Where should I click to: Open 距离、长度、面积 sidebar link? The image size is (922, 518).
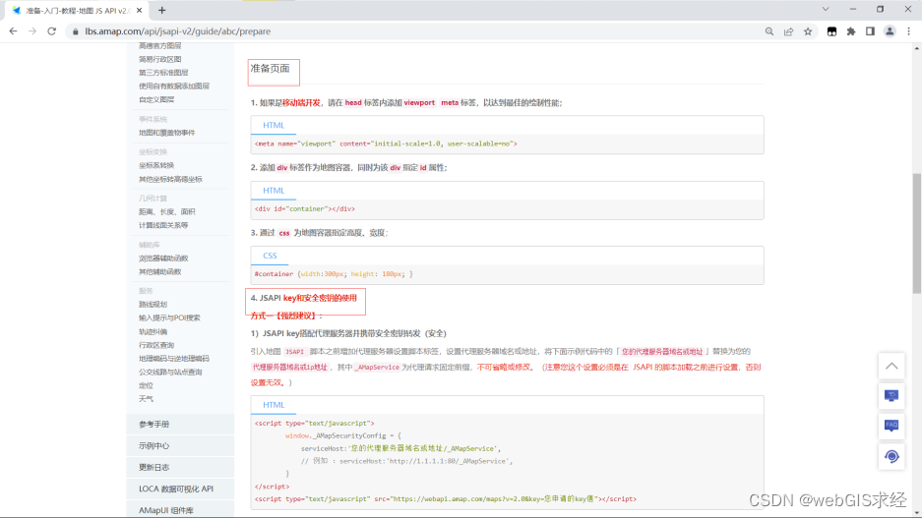(x=167, y=212)
